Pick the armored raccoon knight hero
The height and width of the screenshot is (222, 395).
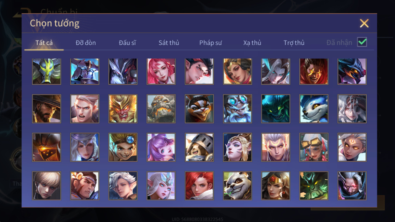(x=199, y=147)
